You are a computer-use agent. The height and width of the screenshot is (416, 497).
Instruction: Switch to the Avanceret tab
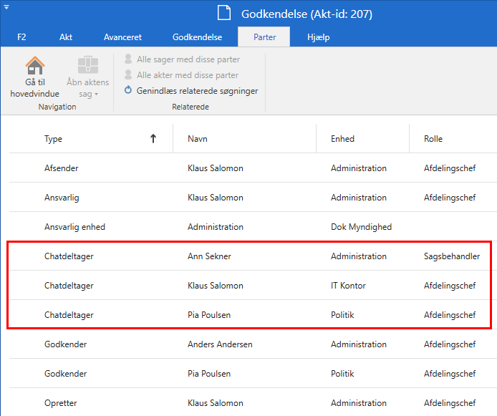pyautogui.click(x=122, y=37)
